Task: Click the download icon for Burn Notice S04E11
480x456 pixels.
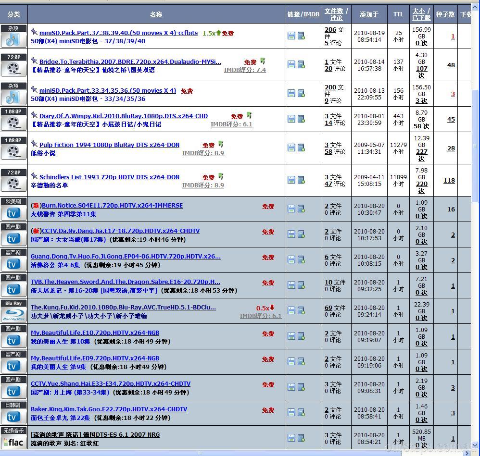Action: pos(291,209)
